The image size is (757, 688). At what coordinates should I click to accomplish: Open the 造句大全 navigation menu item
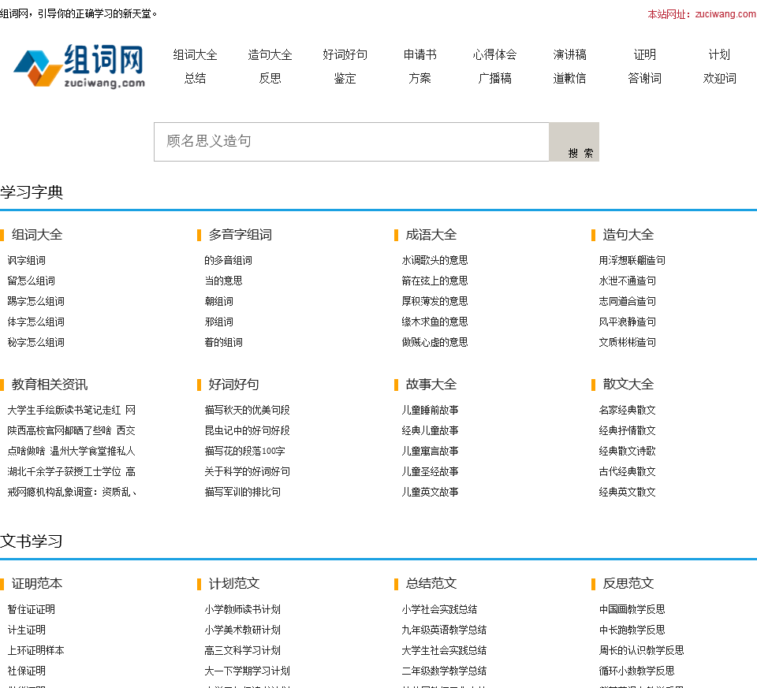(x=270, y=54)
